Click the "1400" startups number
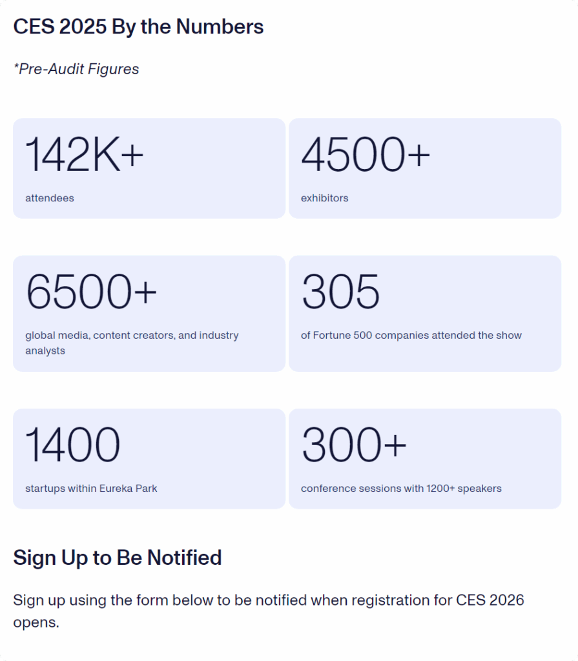578x661 pixels. (72, 445)
